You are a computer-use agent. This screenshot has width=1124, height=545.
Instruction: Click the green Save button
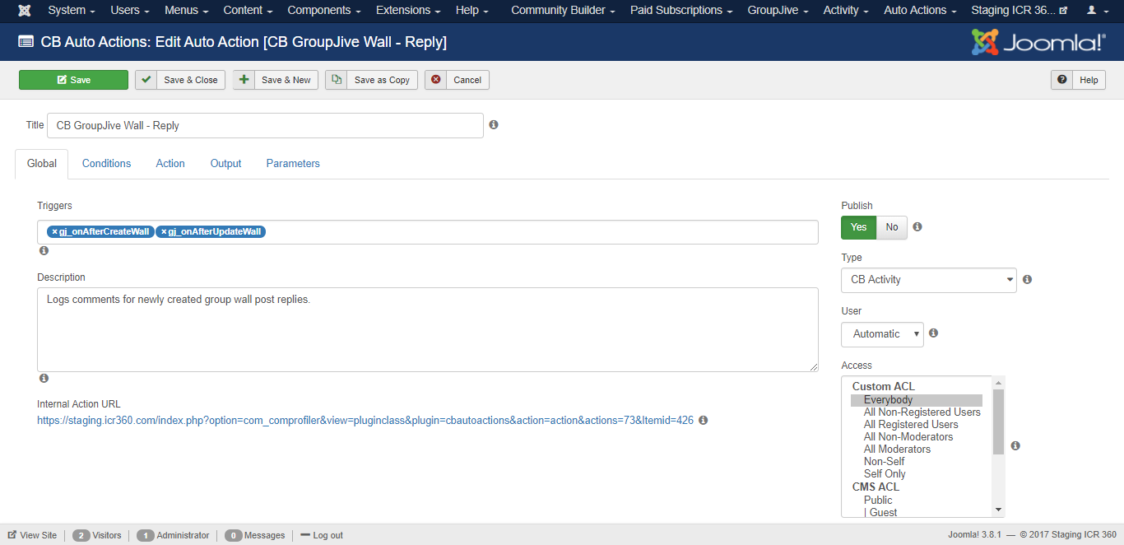pos(73,80)
